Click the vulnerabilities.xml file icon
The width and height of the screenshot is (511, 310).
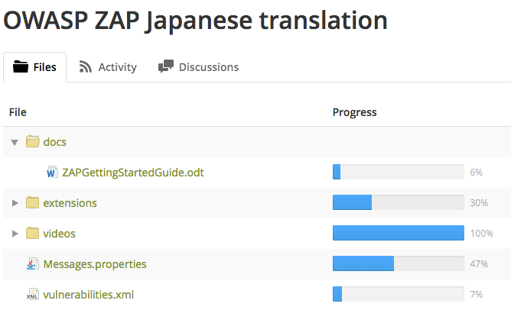click(x=32, y=295)
